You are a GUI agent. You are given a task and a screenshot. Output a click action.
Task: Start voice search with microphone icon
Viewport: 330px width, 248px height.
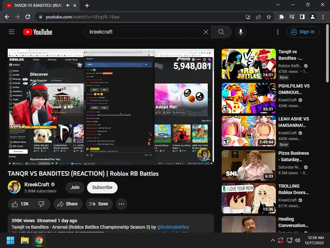(x=240, y=32)
